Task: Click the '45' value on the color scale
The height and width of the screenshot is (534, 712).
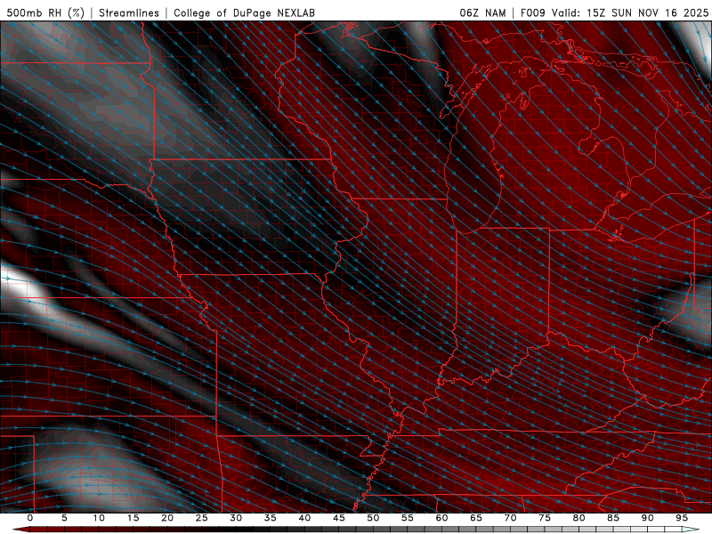Action: point(339,518)
